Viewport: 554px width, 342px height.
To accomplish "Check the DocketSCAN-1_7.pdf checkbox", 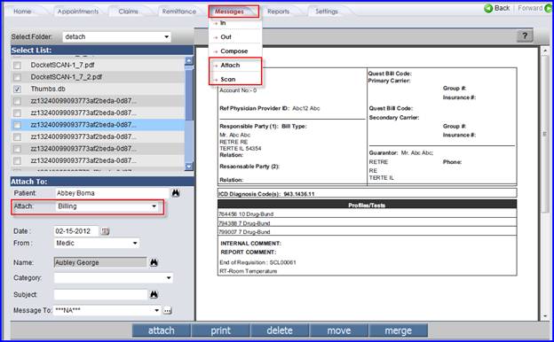I will [x=17, y=66].
